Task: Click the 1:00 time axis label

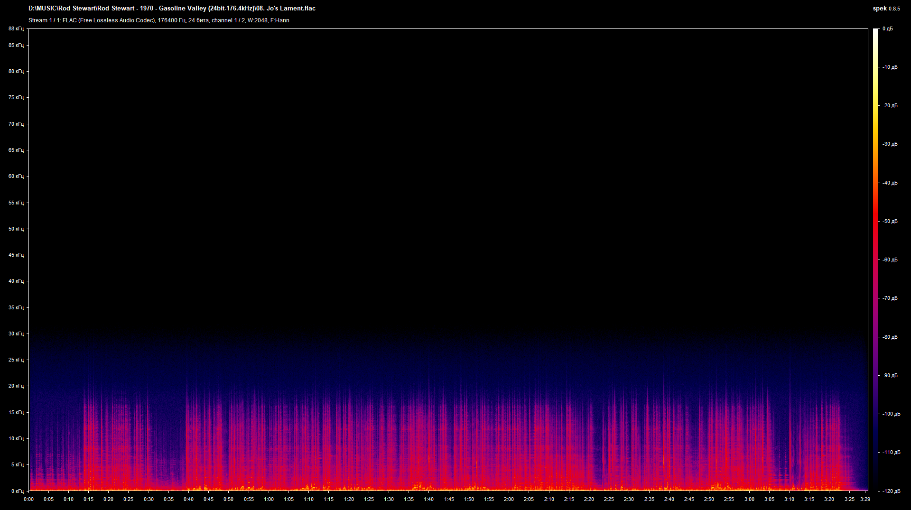Action: 269,499
